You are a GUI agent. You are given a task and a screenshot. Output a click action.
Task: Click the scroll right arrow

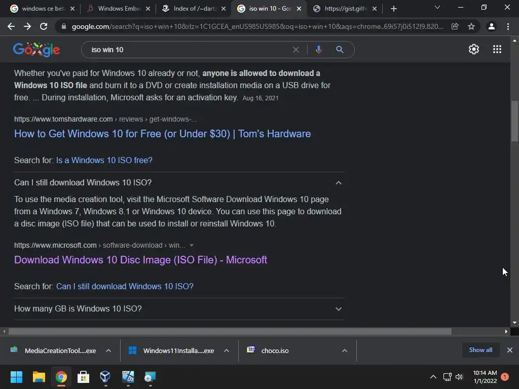pyautogui.click(x=506, y=331)
